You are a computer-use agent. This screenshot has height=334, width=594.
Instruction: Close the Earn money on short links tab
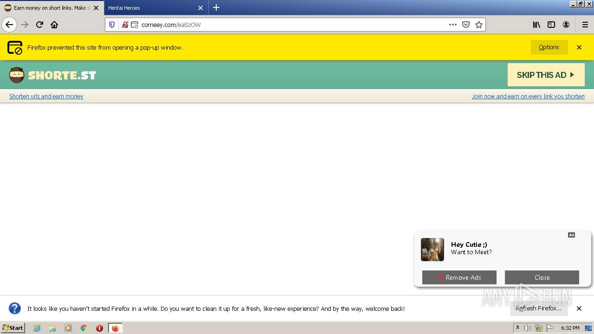[x=96, y=8]
